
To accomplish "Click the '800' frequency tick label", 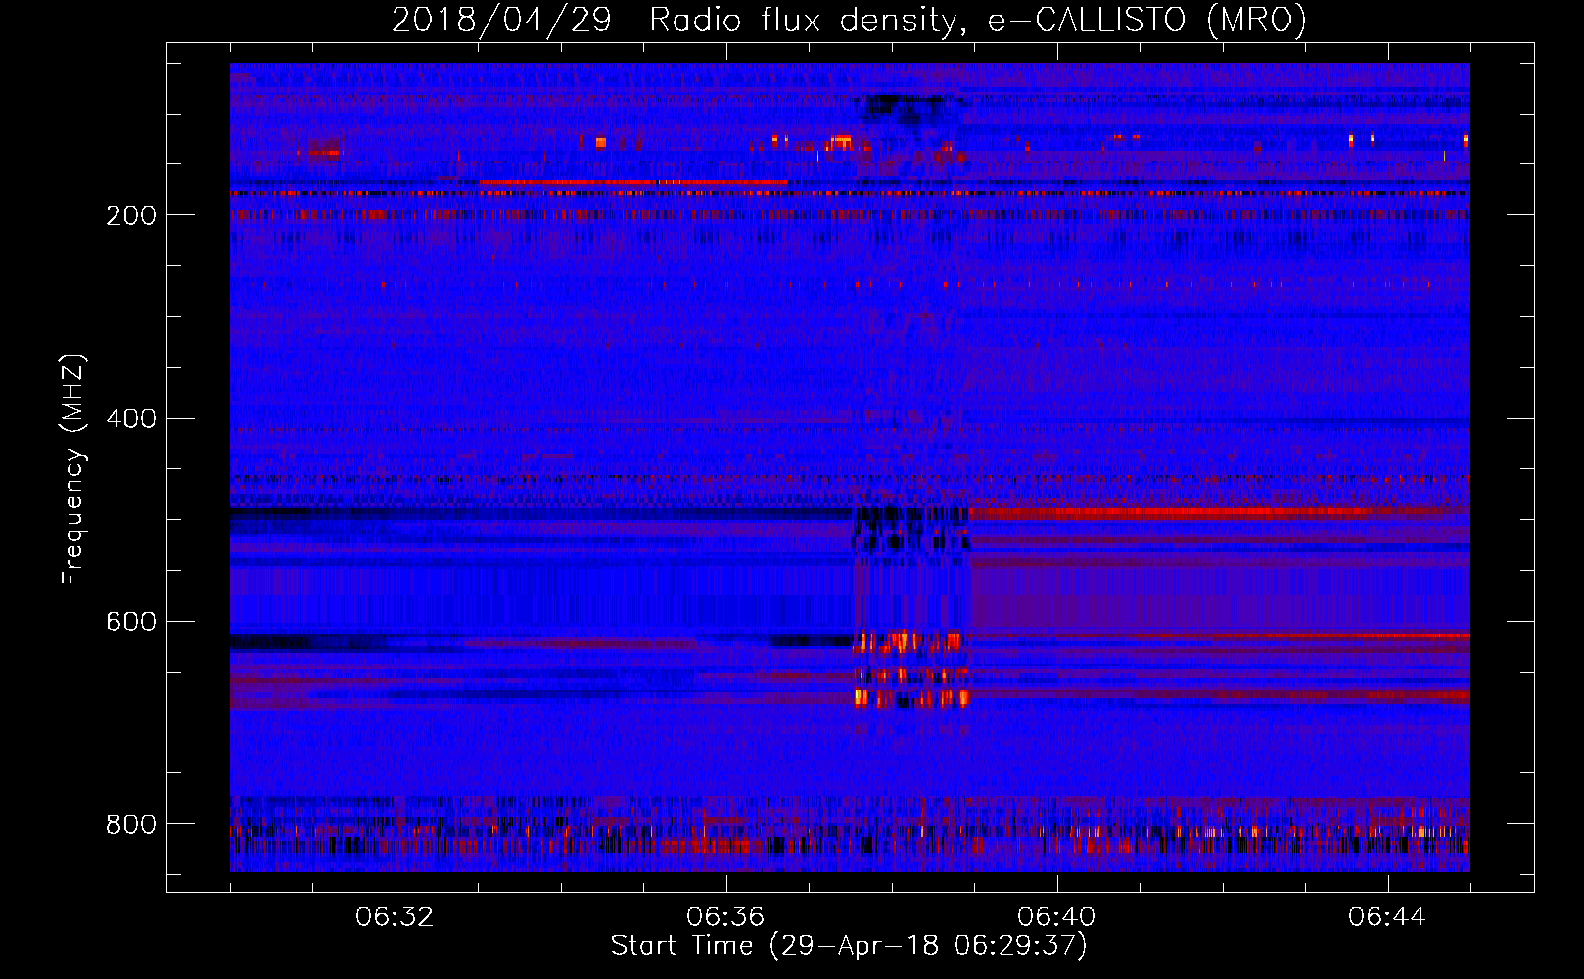I will [x=130, y=824].
